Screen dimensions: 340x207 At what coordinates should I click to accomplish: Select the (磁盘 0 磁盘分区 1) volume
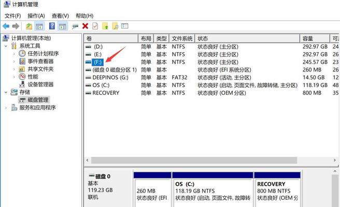(x=115, y=70)
